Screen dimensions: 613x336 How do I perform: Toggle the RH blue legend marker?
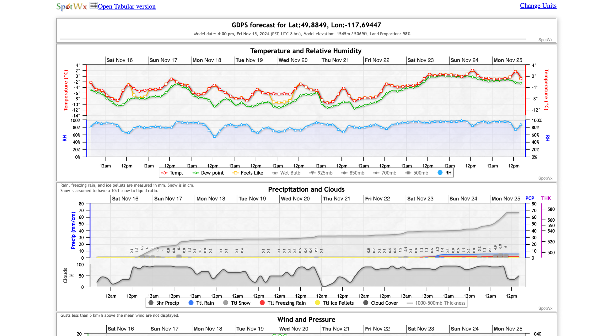(x=440, y=173)
